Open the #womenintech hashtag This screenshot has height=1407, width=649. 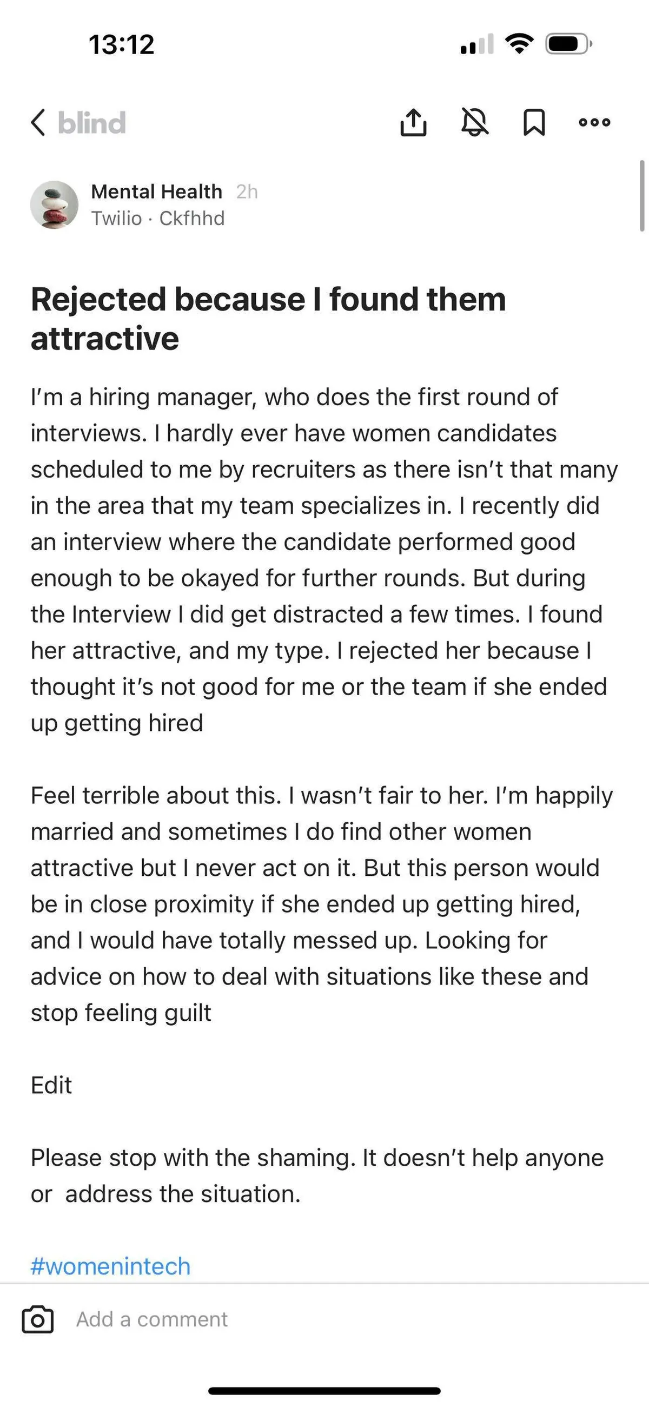(110, 1266)
